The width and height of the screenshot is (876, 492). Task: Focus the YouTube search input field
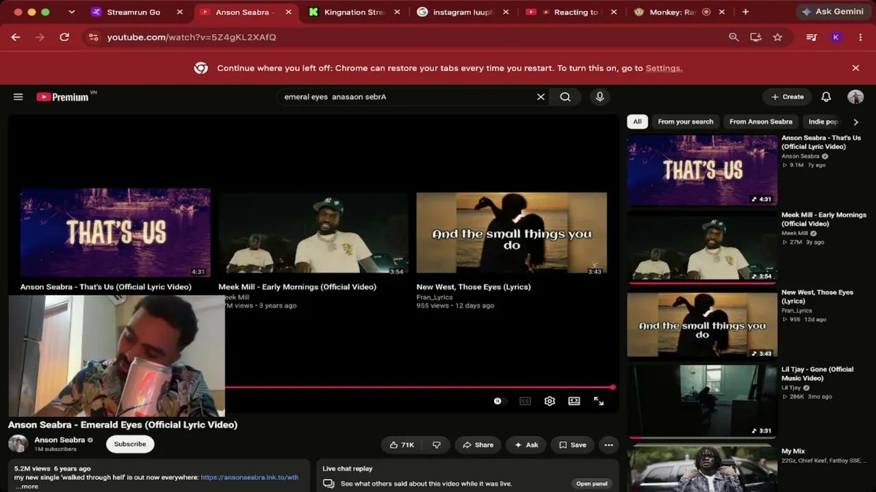(x=407, y=97)
